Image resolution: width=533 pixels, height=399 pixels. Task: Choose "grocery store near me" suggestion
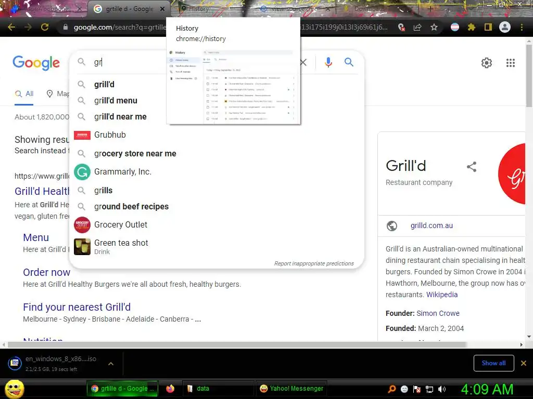(x=217, y=153)
